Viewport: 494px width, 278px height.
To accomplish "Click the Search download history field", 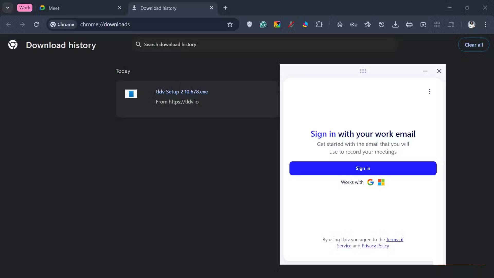I will (265, 45).
